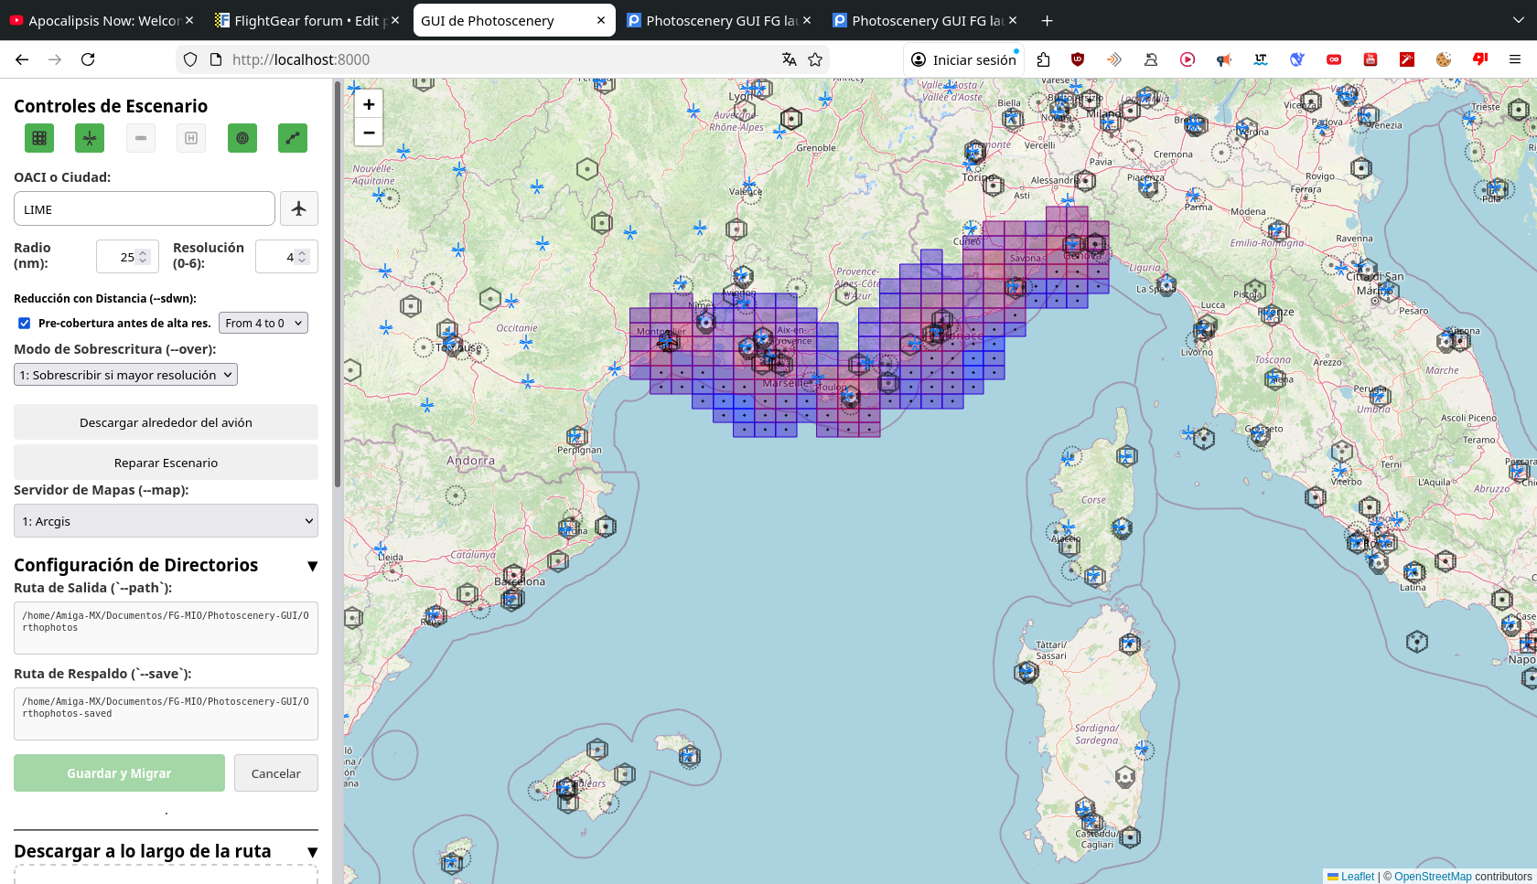Toggle the concentric circles range button

tap(242, 138)
